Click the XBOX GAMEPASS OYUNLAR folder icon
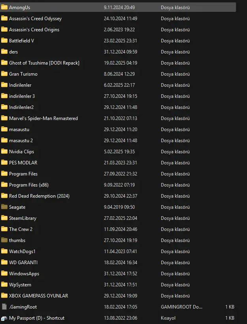The image size is (247, 324). pos(4,296)
